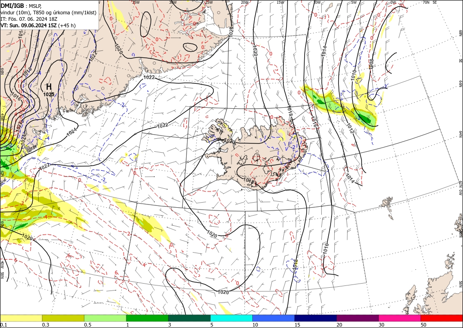Image resolution: width=463 pixels, height=328 pixels.
Task: Click the '45W' longitude label
Action: pyautogui.click(x=2, y=118)
